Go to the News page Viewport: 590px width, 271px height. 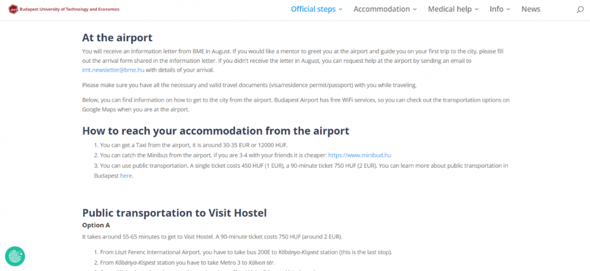[x=531, y=9]
